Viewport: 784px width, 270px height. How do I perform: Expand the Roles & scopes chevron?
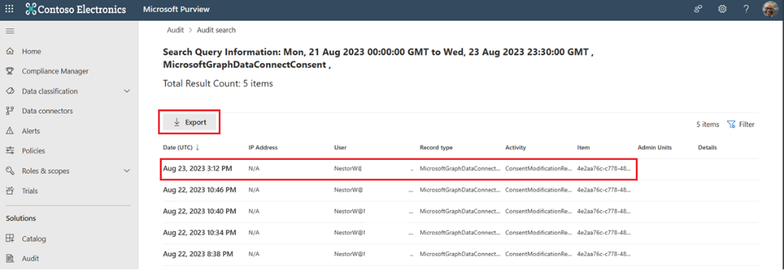pos(127,171)
